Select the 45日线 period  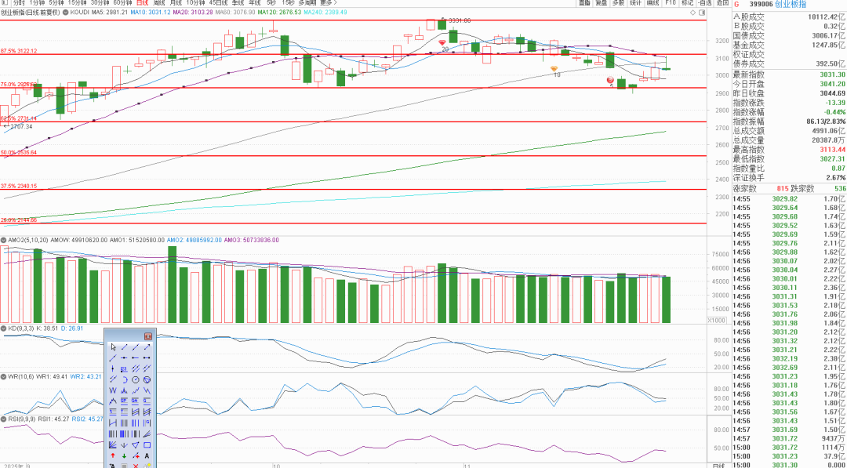(x=219, y=2)
